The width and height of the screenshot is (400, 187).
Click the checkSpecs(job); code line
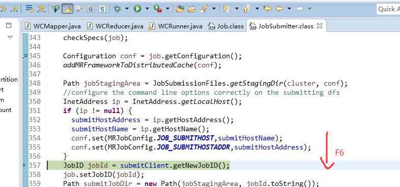click(95, 38)
